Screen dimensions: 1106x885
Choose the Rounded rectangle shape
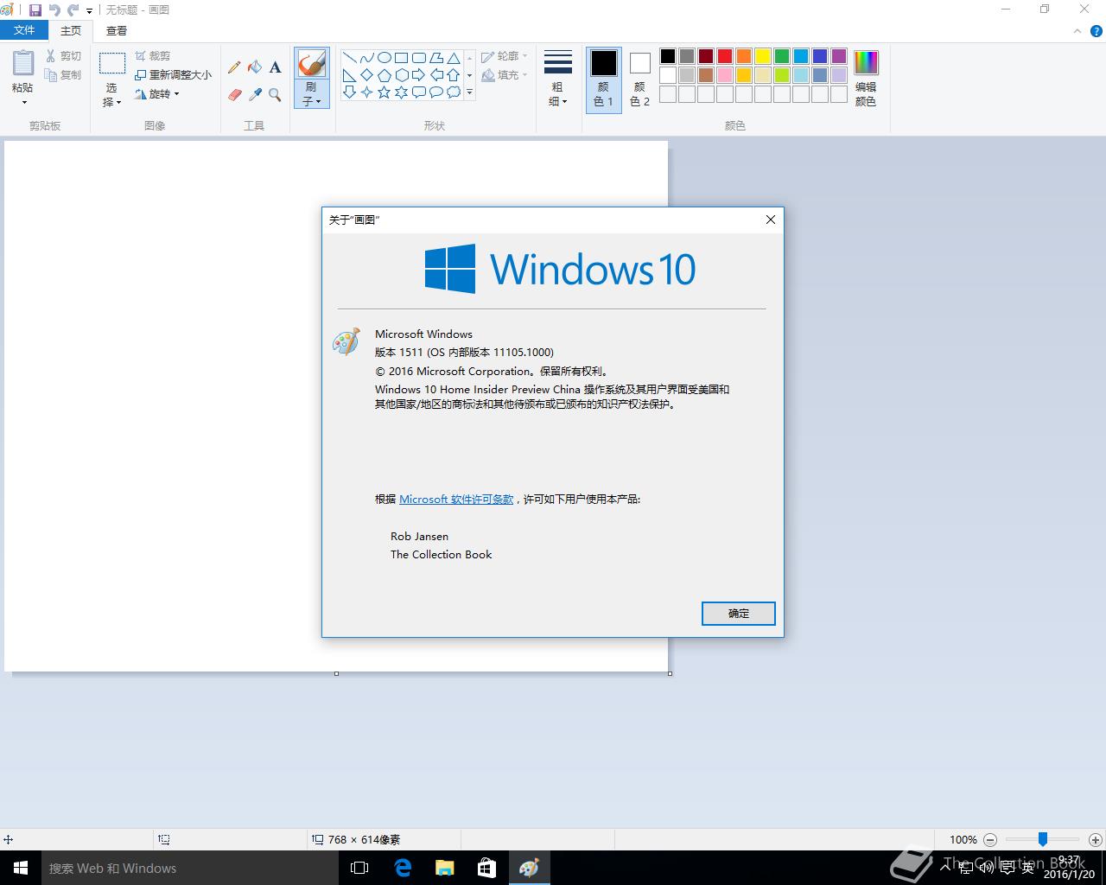tap(419, 58)
